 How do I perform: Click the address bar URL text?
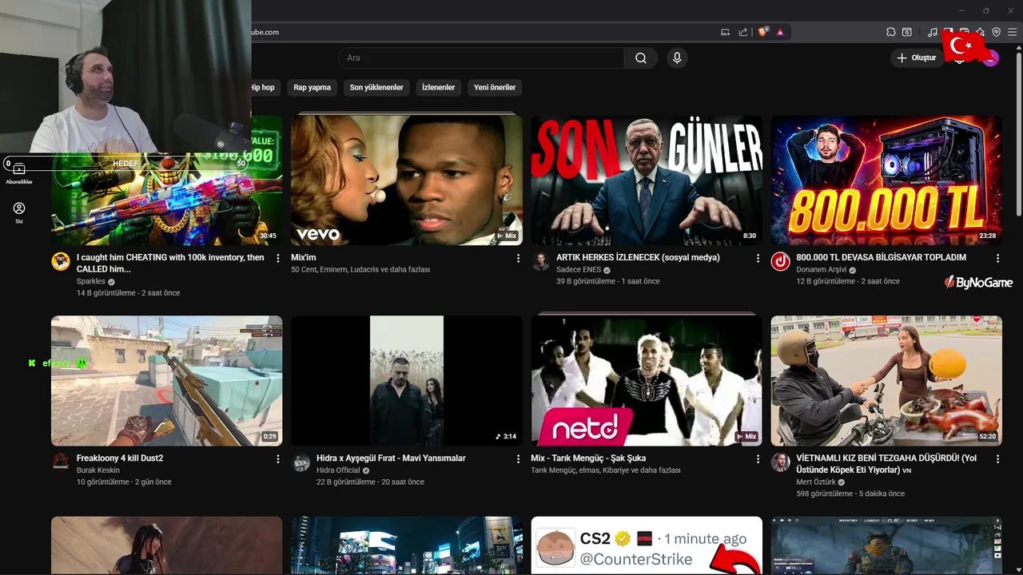265,32
